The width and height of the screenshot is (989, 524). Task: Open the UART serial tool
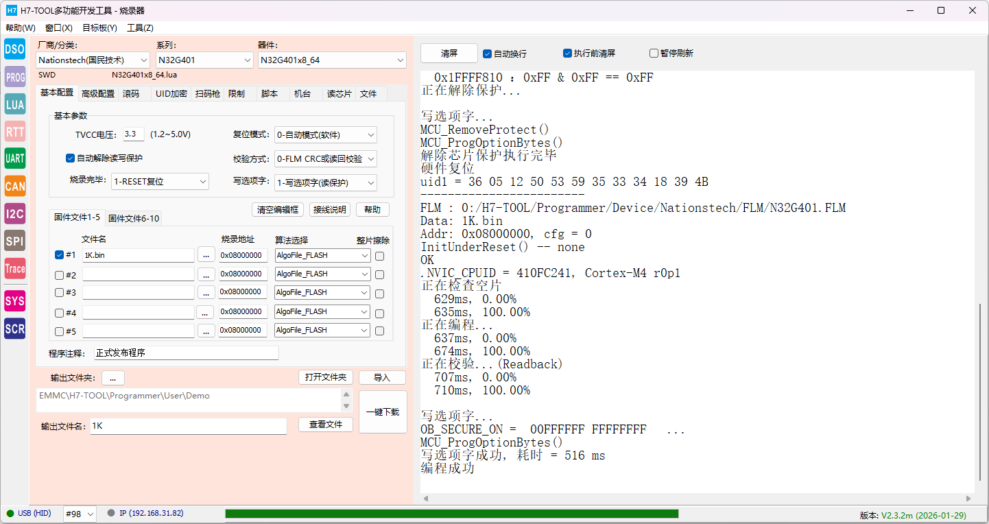click(x=14, y=158)
